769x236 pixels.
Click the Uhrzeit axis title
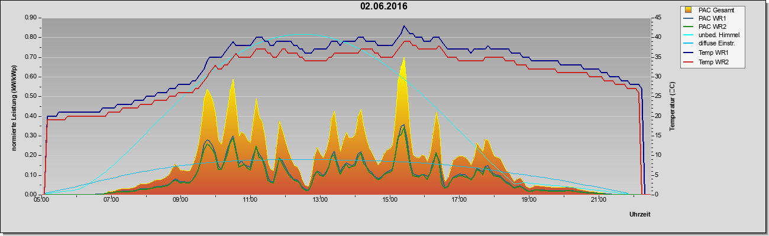click(640, 215)
